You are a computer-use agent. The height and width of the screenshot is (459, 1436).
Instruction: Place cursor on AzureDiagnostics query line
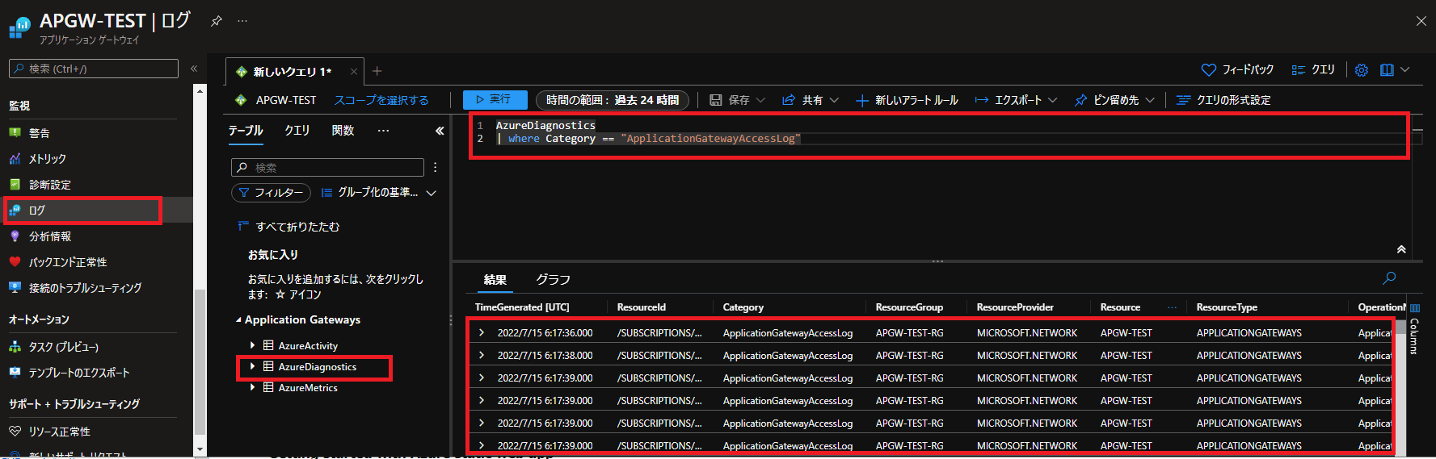[x=545, y=125]
